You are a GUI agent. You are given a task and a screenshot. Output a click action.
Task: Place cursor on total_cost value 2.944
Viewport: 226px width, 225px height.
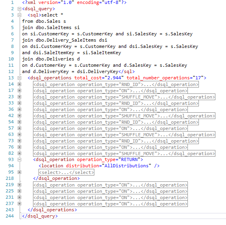point(114,78)
